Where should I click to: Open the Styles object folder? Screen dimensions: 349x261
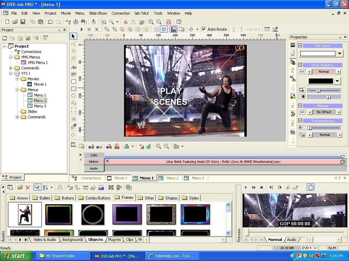click(x=191, y=198)
